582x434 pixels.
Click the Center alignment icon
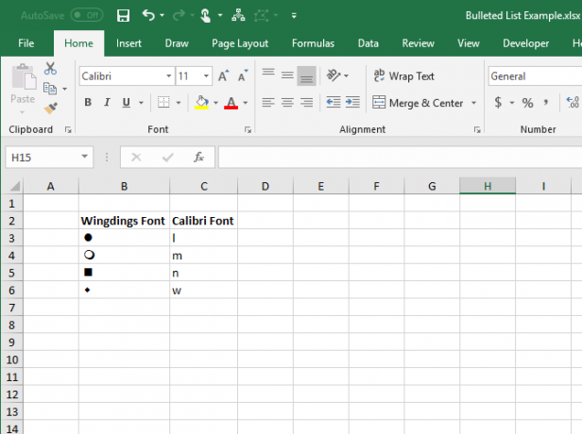287,102
